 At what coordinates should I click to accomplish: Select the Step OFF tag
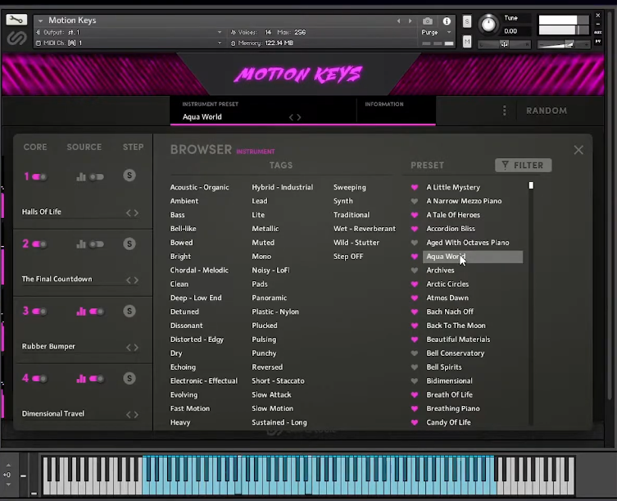pyautogui.click(x=348, y=257)
